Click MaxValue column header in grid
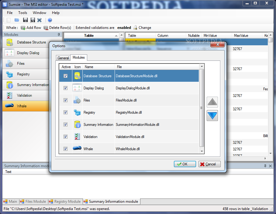276x214 pixels. 247,36
